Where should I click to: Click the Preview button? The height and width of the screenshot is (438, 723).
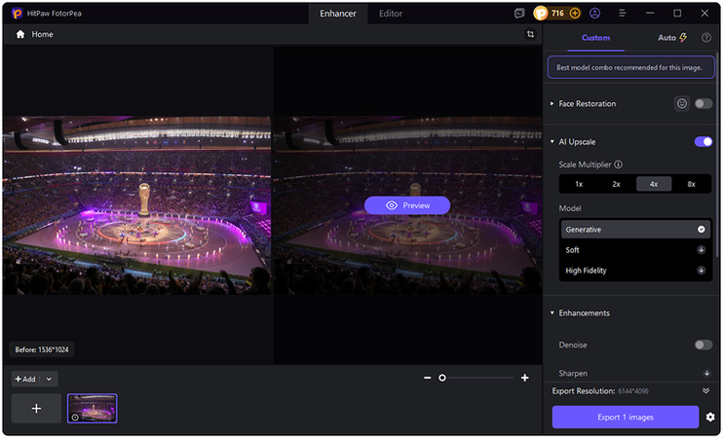(407, 205)
